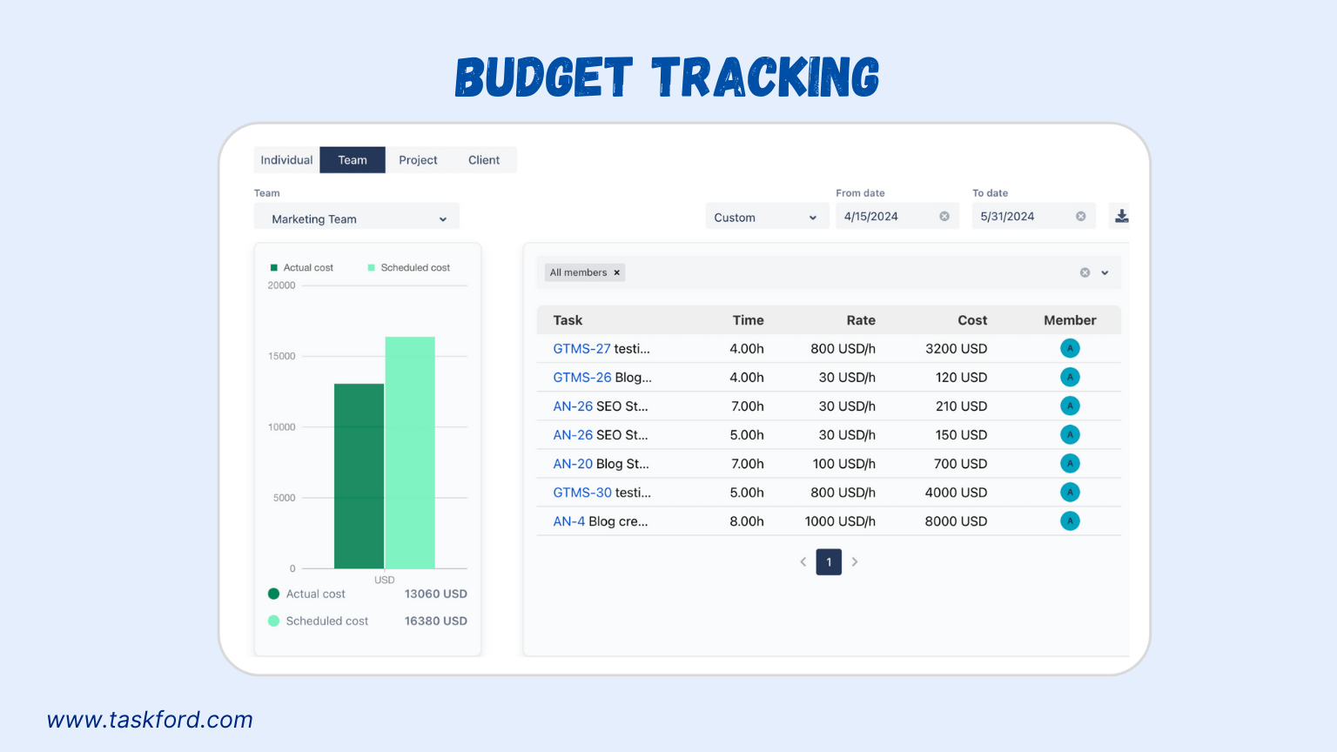Click member avatar in 150 USD row
1337x752 pixels.
1070,434
